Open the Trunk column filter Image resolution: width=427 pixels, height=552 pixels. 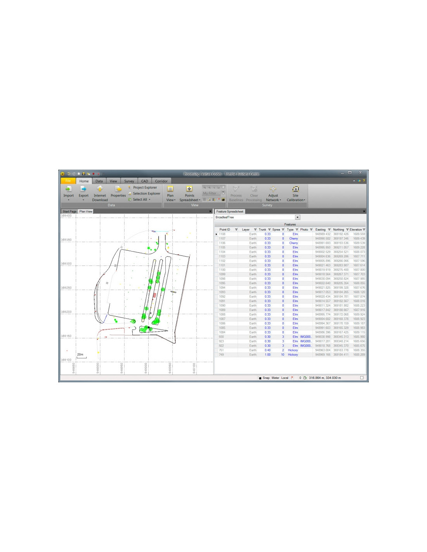(x=269, y=230)
